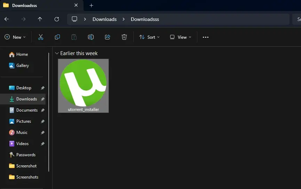Image resolution: width=301 pixels, height=189 pixels.
Task: Unpin Downloads using its pin icon
Action: pos(42,99)
